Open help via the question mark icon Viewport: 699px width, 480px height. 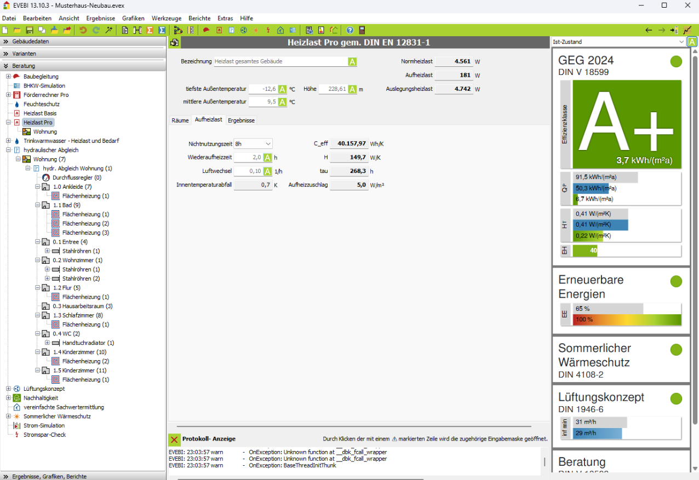point(349,30)
